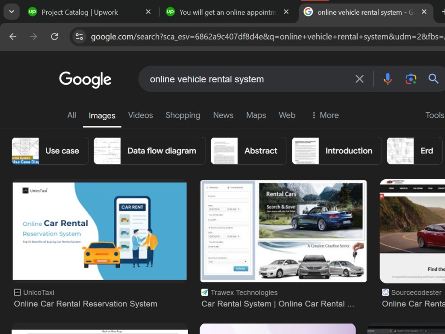Close the 'You will get an online' tab

pos(286,12)
